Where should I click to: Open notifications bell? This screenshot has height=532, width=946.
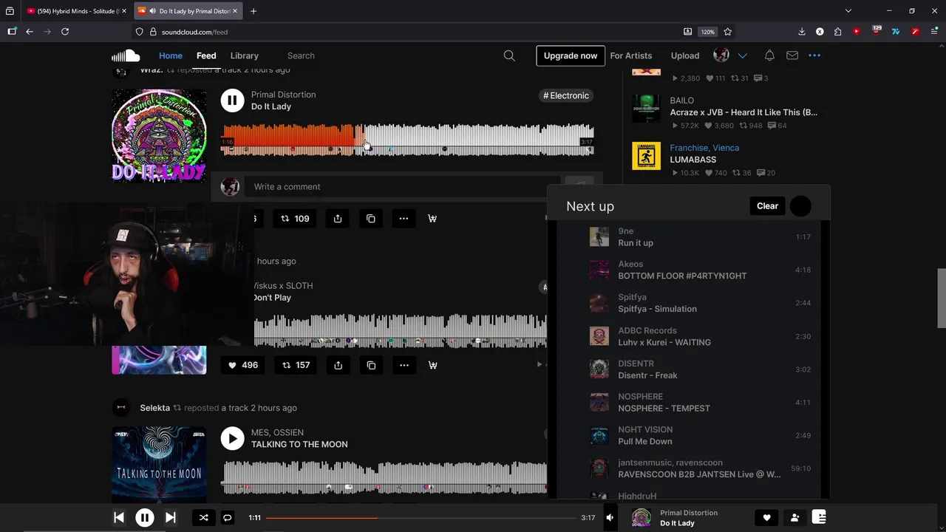point(769,55)
